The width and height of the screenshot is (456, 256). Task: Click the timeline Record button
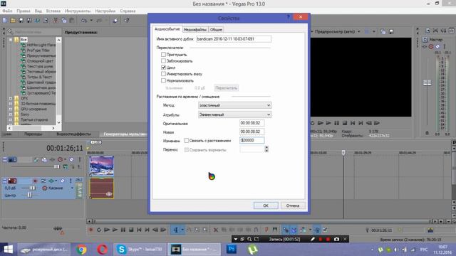pos(90,230)
